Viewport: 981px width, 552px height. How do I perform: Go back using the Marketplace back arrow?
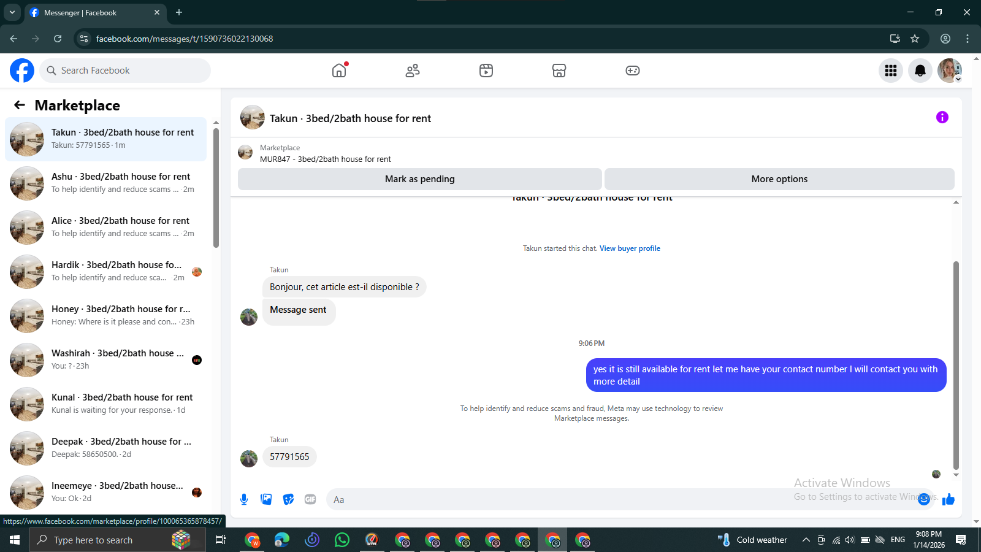coord(20,105)
